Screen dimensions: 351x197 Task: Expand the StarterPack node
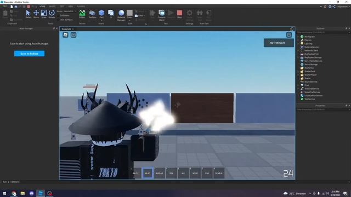(x=298, y=71)
